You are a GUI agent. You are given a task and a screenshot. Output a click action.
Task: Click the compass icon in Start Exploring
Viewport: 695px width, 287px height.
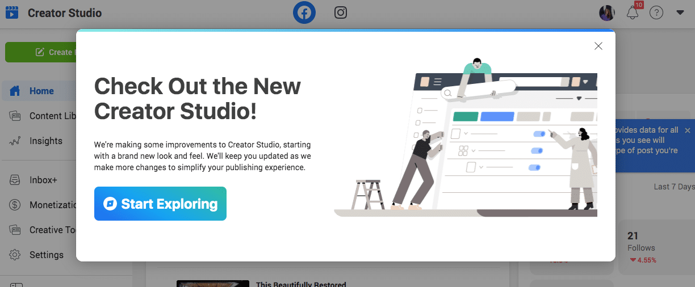click(110, 204)
